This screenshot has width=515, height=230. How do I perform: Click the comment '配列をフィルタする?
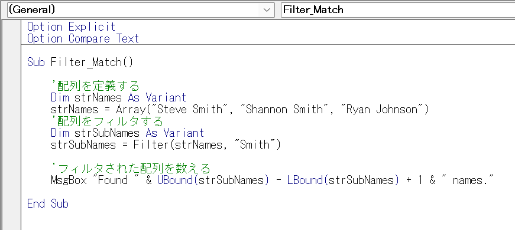pyautogui.click(x=107, y=121)
